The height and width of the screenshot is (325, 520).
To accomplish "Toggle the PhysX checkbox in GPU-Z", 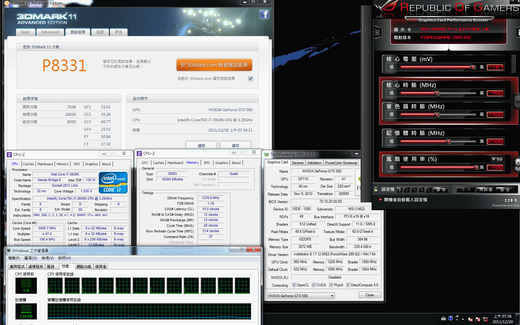I will (x=331, y=285).
